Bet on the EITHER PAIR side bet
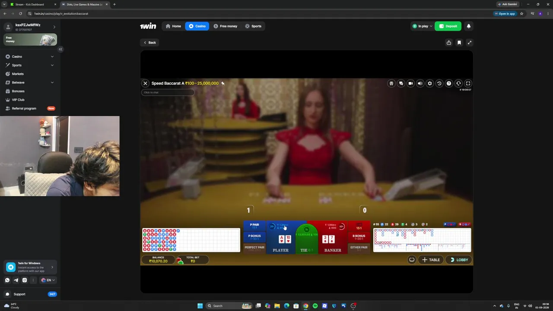This screenshot has width=553, height=311. point(359,248)
